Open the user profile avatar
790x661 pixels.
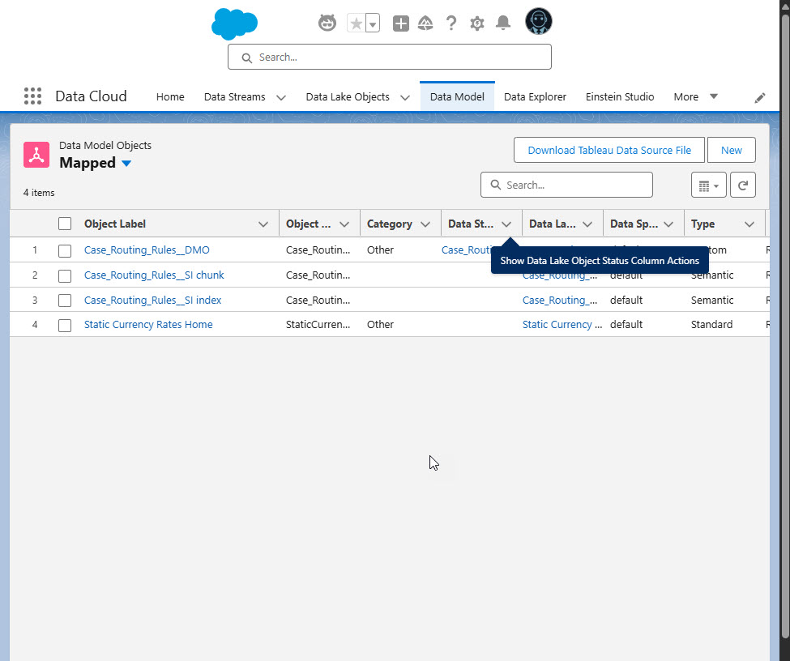[x=539, y=22]
